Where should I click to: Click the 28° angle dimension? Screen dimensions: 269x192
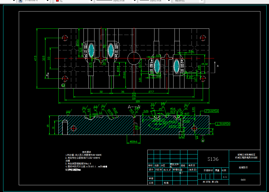191,77
